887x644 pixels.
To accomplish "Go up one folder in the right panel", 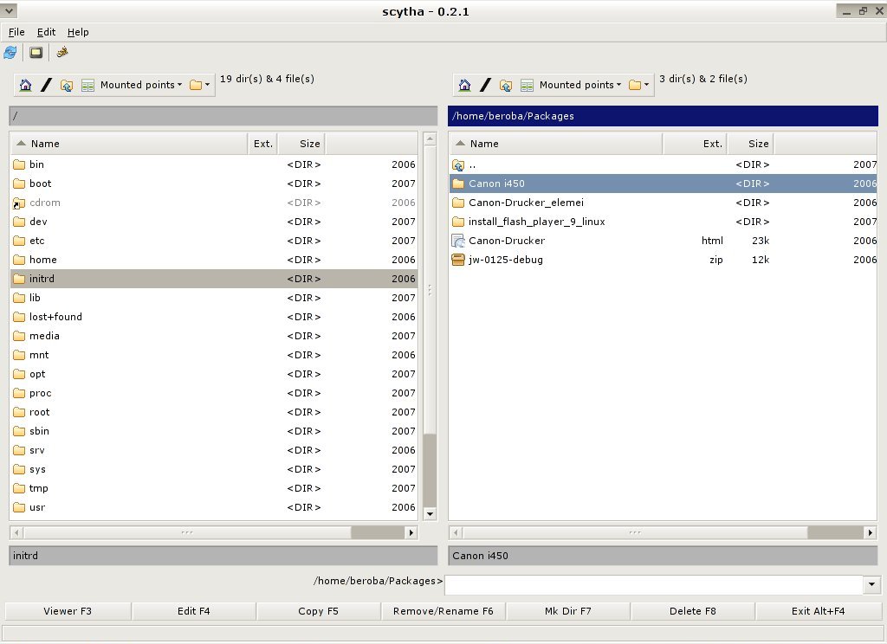I will [506, 86].
